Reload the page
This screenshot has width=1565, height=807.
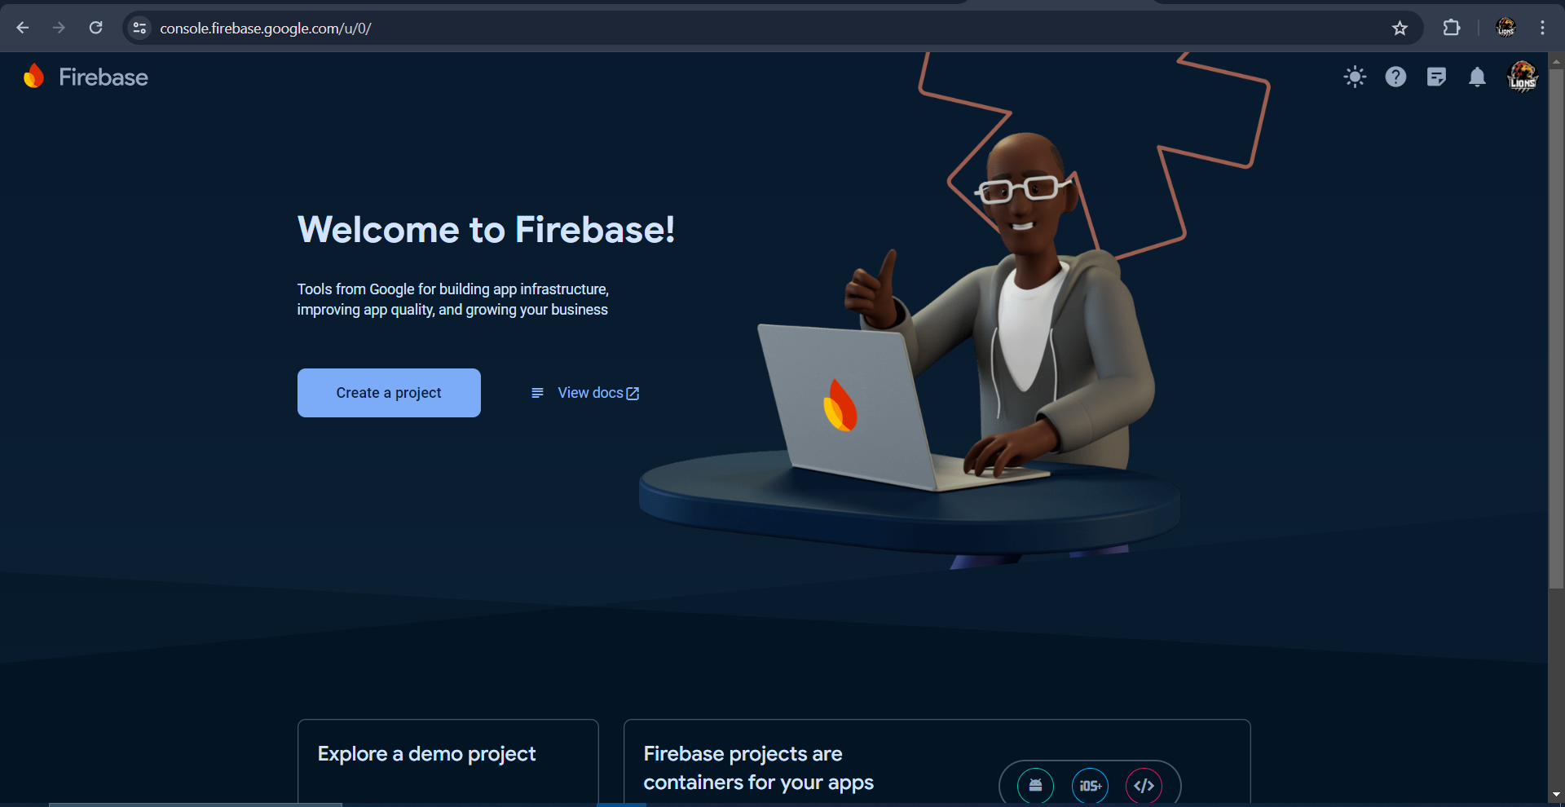pyautogui.click(x=95, y=28)
